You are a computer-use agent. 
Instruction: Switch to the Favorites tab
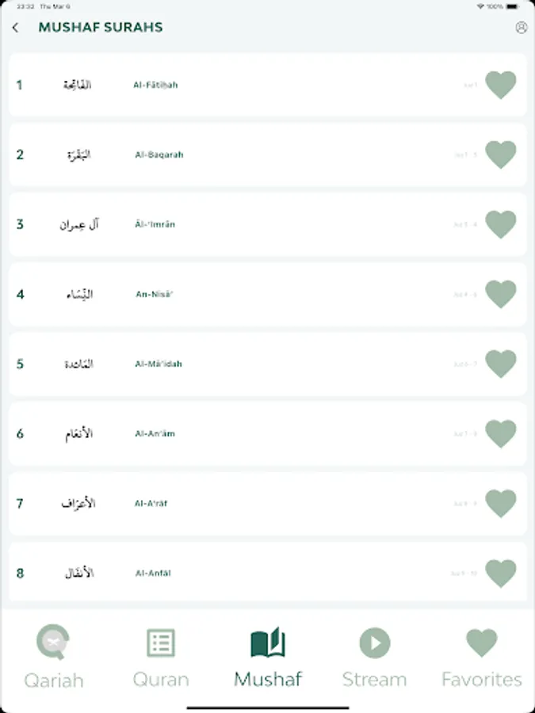point(481,658)
